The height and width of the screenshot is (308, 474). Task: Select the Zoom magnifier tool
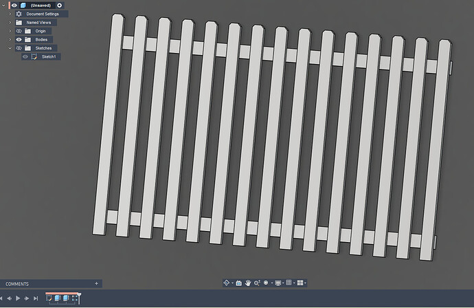click(x=257, y=283)
